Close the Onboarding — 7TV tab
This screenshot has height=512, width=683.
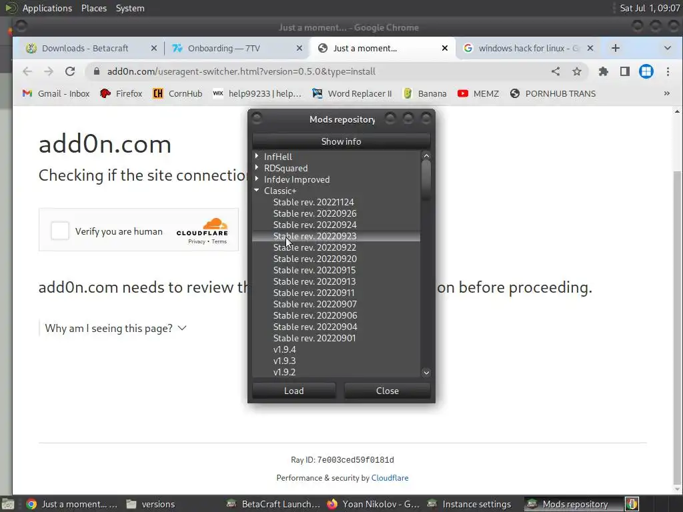pyautogui.click(x=299, y=48)
